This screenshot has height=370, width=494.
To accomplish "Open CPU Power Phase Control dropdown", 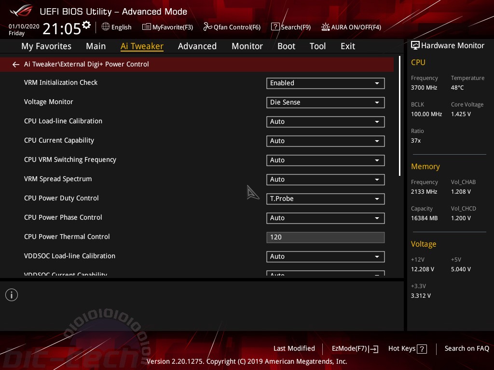I will coord(326,218).
